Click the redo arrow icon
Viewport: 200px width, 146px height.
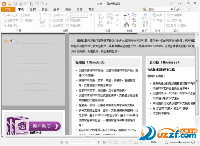click(x=42, y=4)
